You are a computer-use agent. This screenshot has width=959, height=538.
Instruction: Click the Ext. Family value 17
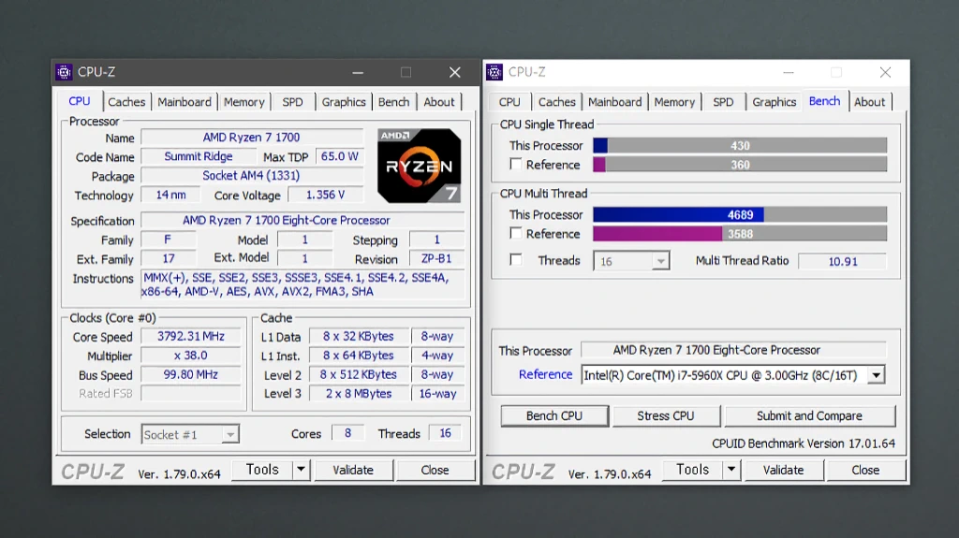pyautogui.click(x=169, y=258)
